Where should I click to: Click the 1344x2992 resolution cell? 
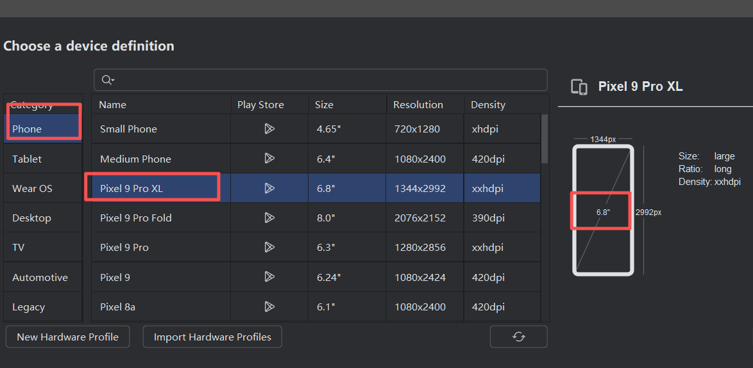[425, 188]
